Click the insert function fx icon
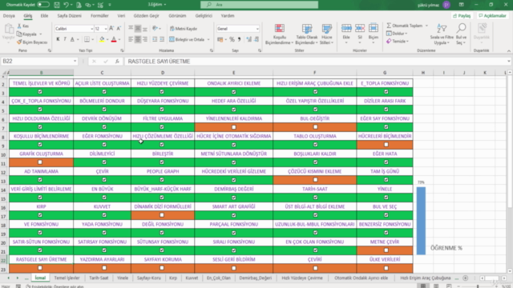This screenshot has width=513, height=288. 117,62
